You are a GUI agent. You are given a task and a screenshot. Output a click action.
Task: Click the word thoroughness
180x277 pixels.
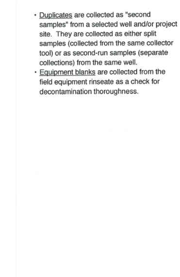pyautogui.click(x=116, y=91)
